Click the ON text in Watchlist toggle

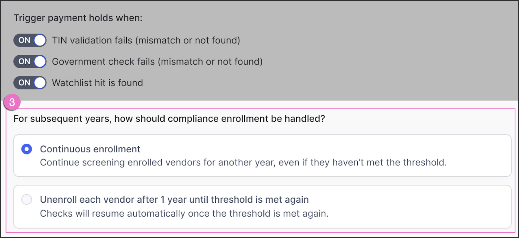[24, 83]
